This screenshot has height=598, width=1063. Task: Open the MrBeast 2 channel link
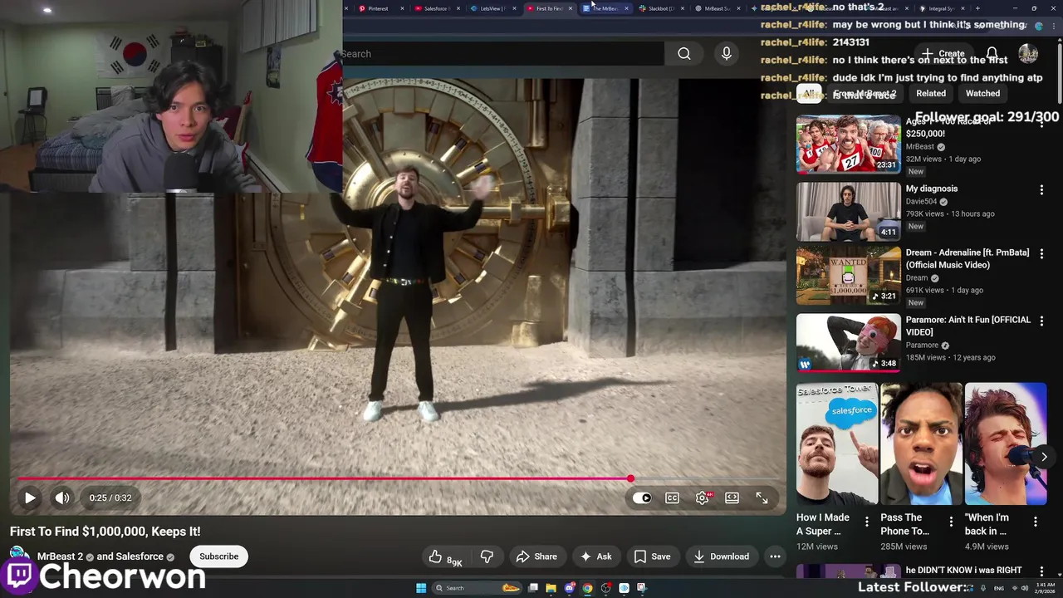(60, 556)
